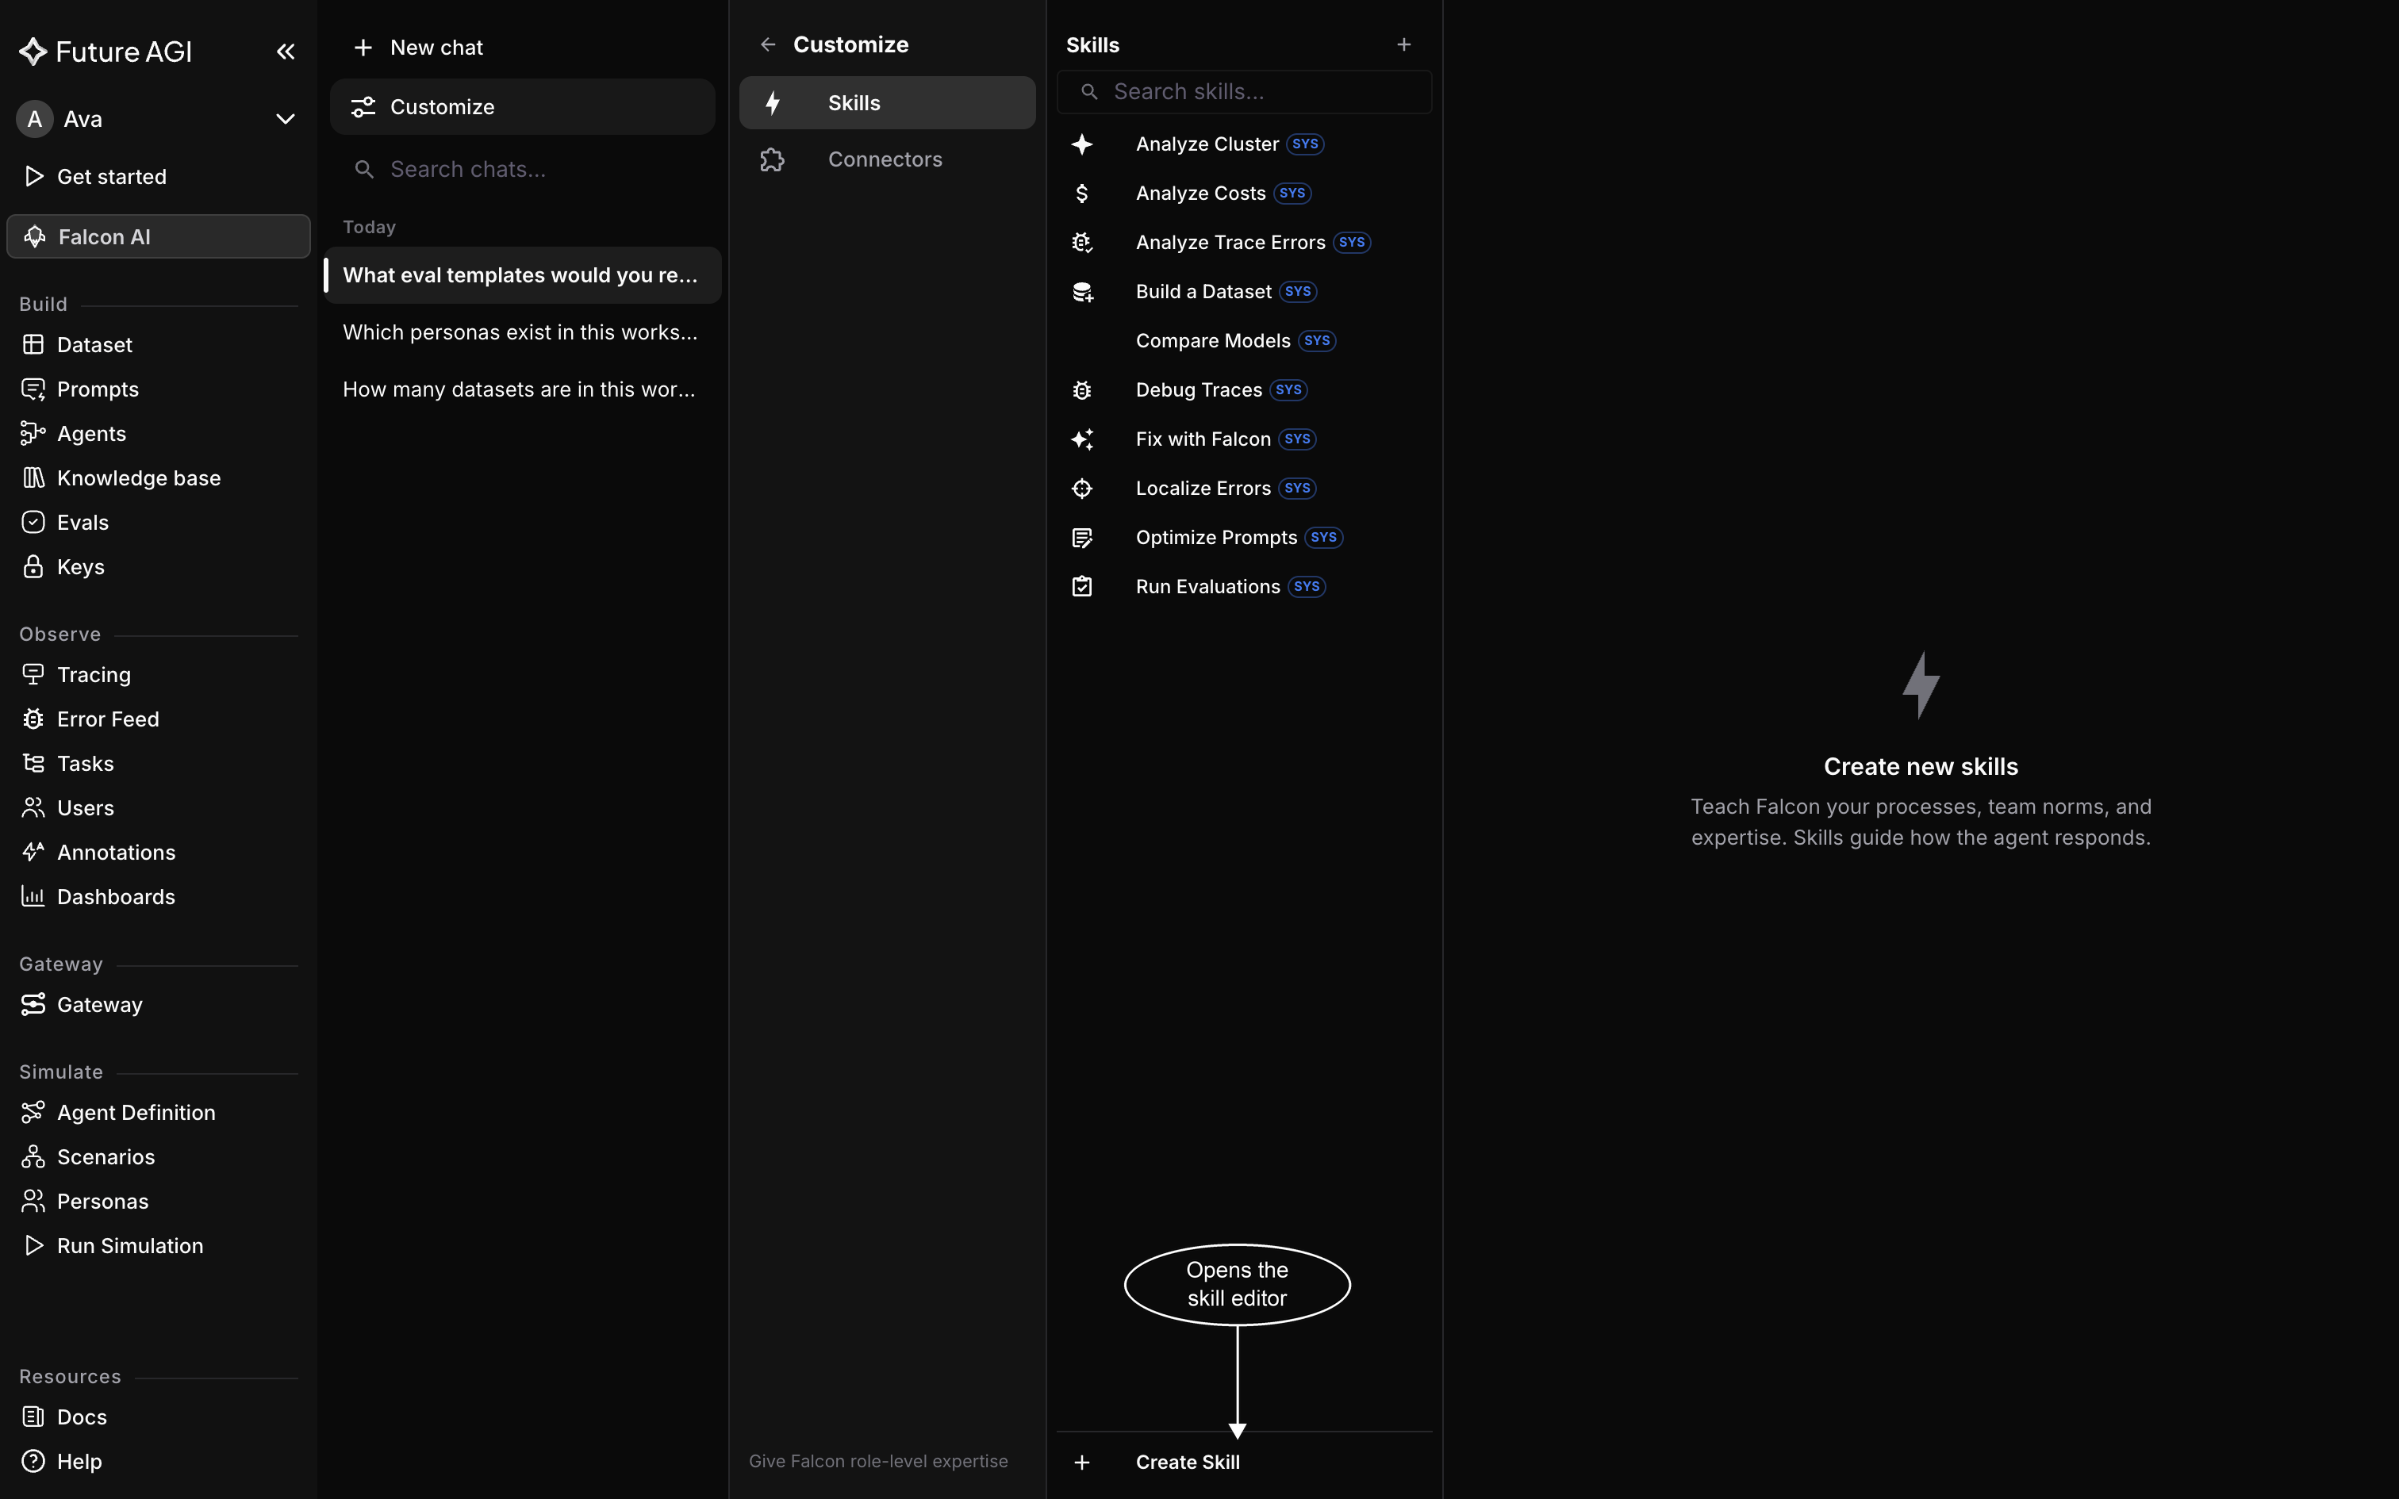2399x1499 pixels.
Task: Click the Gateway sidebar icon
Action: [x=33, y=1004]
